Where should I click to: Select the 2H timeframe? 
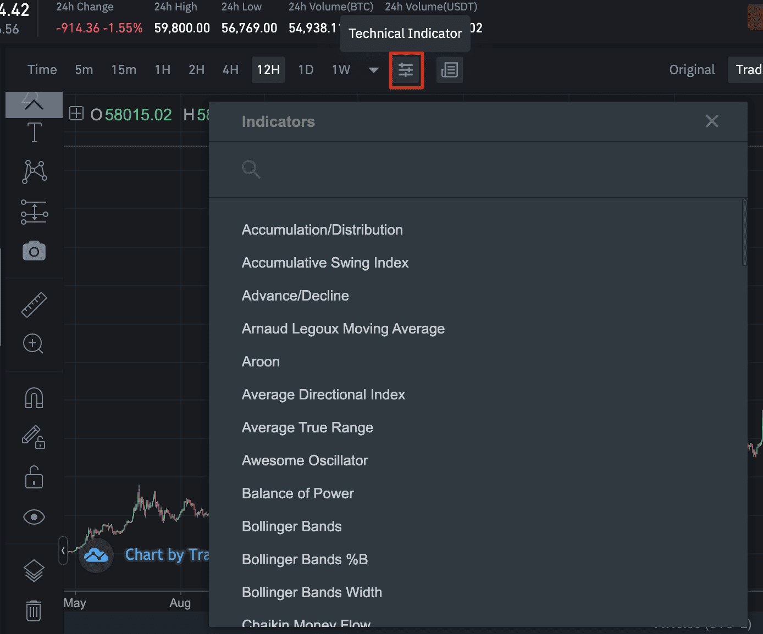point(197,70)
